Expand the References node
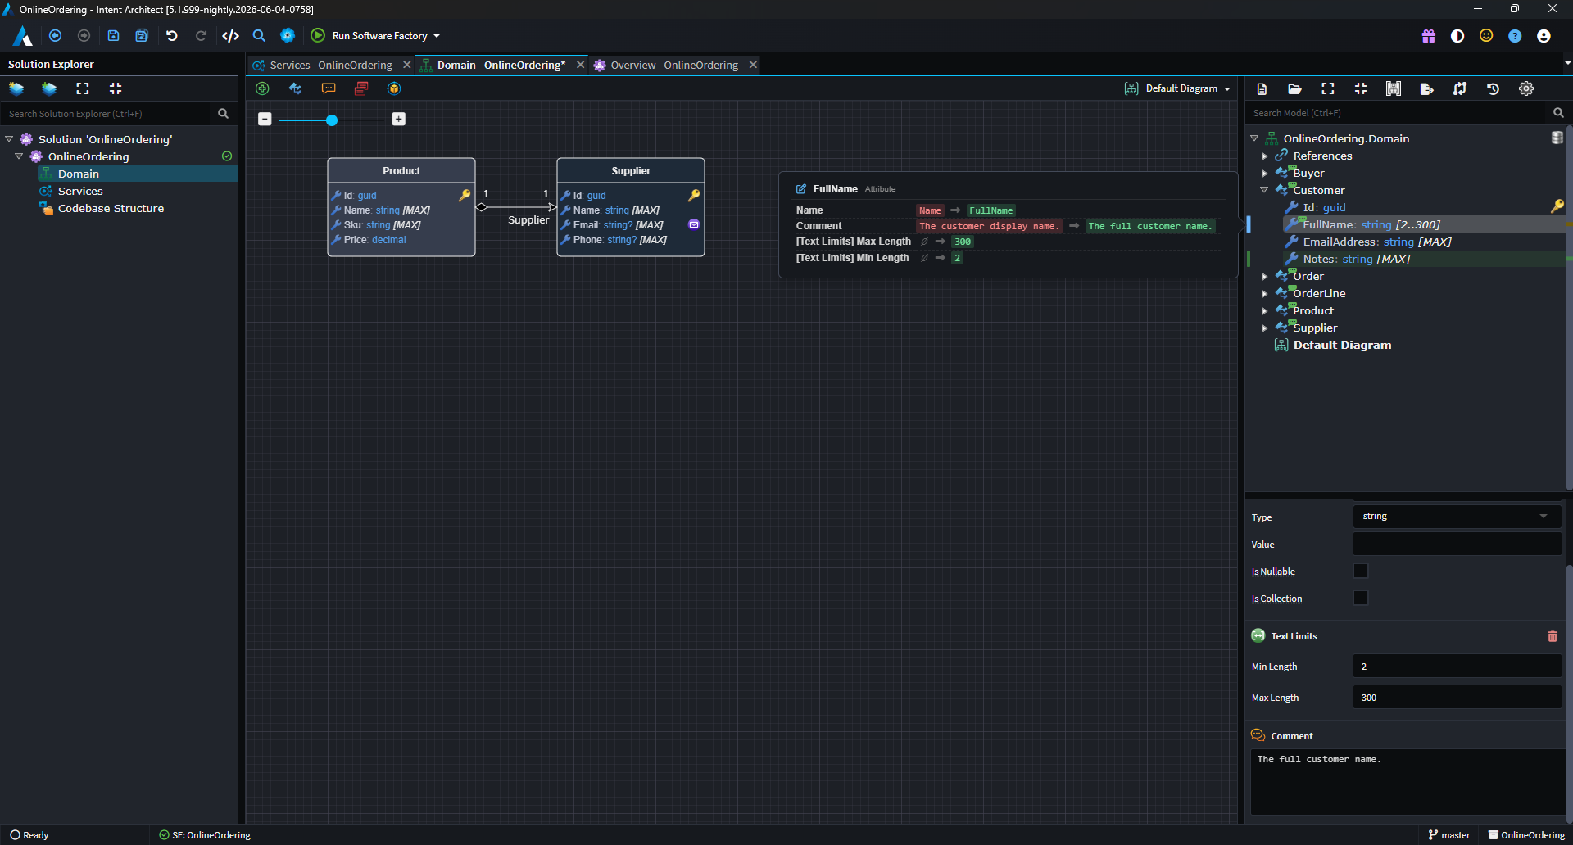 (x=1265, y=156)
